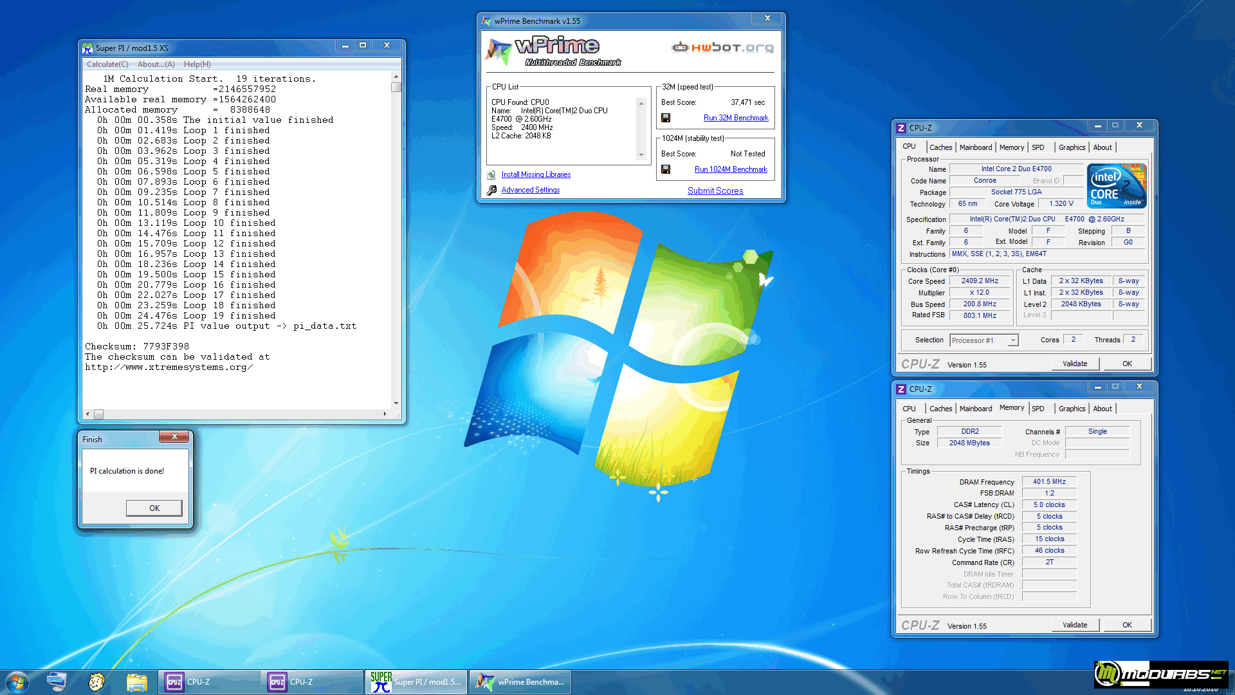
Task: Click Validate in upper CPU-Z window
Action: click(x=1075, y=364)
